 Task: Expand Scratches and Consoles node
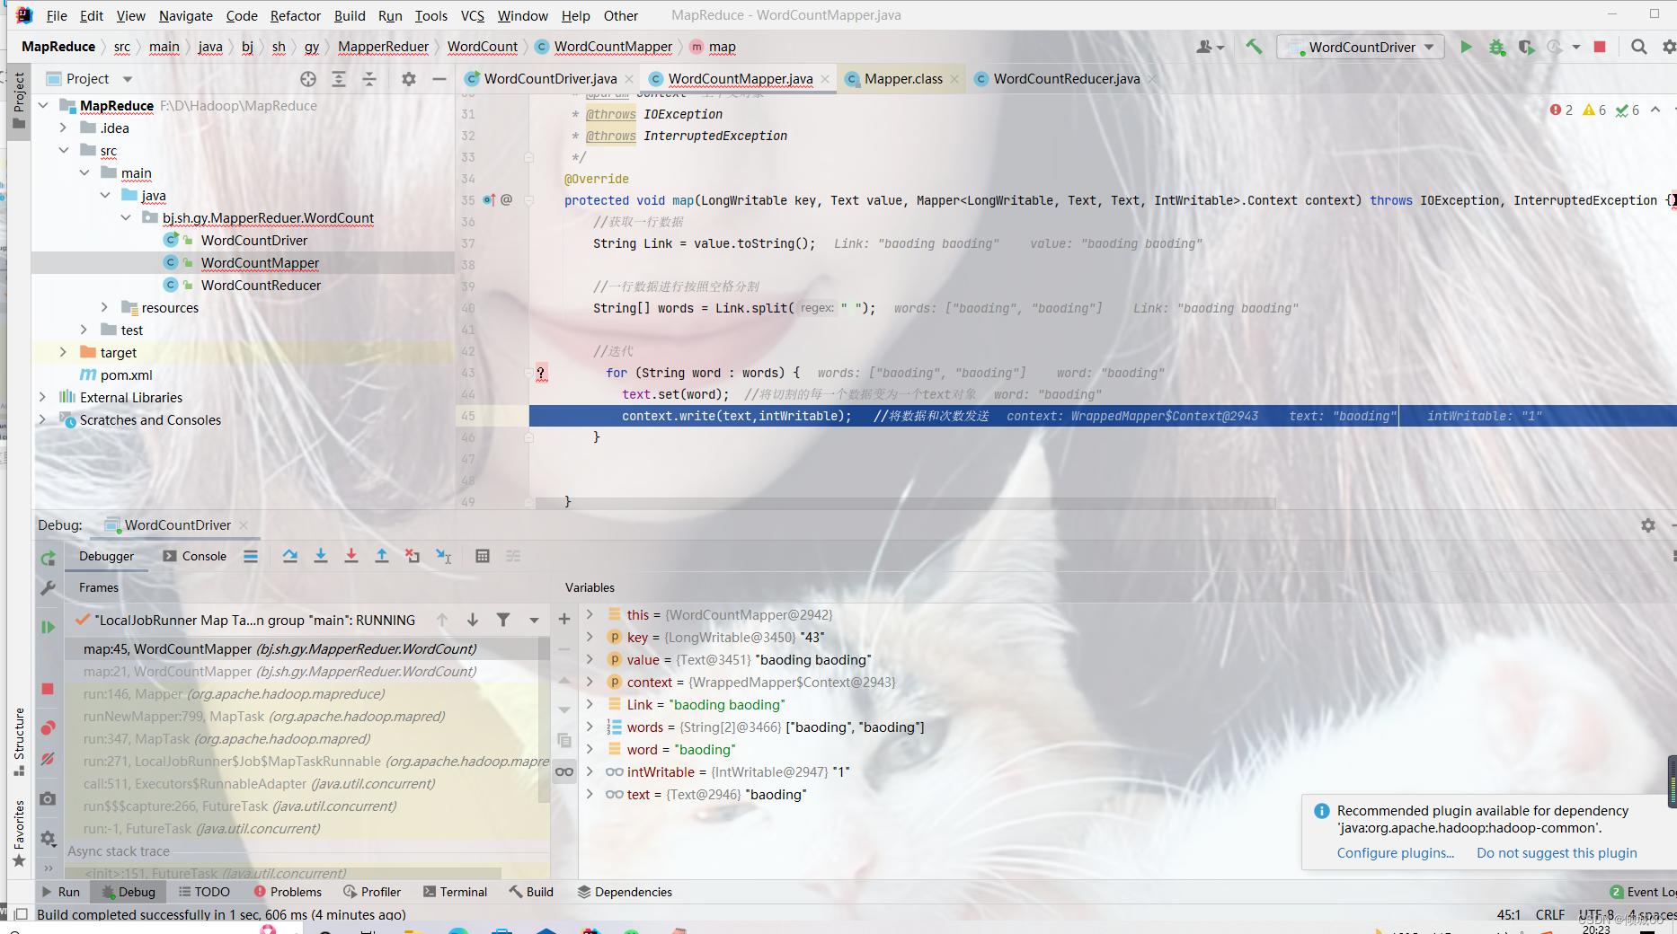pyautogui.click(x=42, y=419)
